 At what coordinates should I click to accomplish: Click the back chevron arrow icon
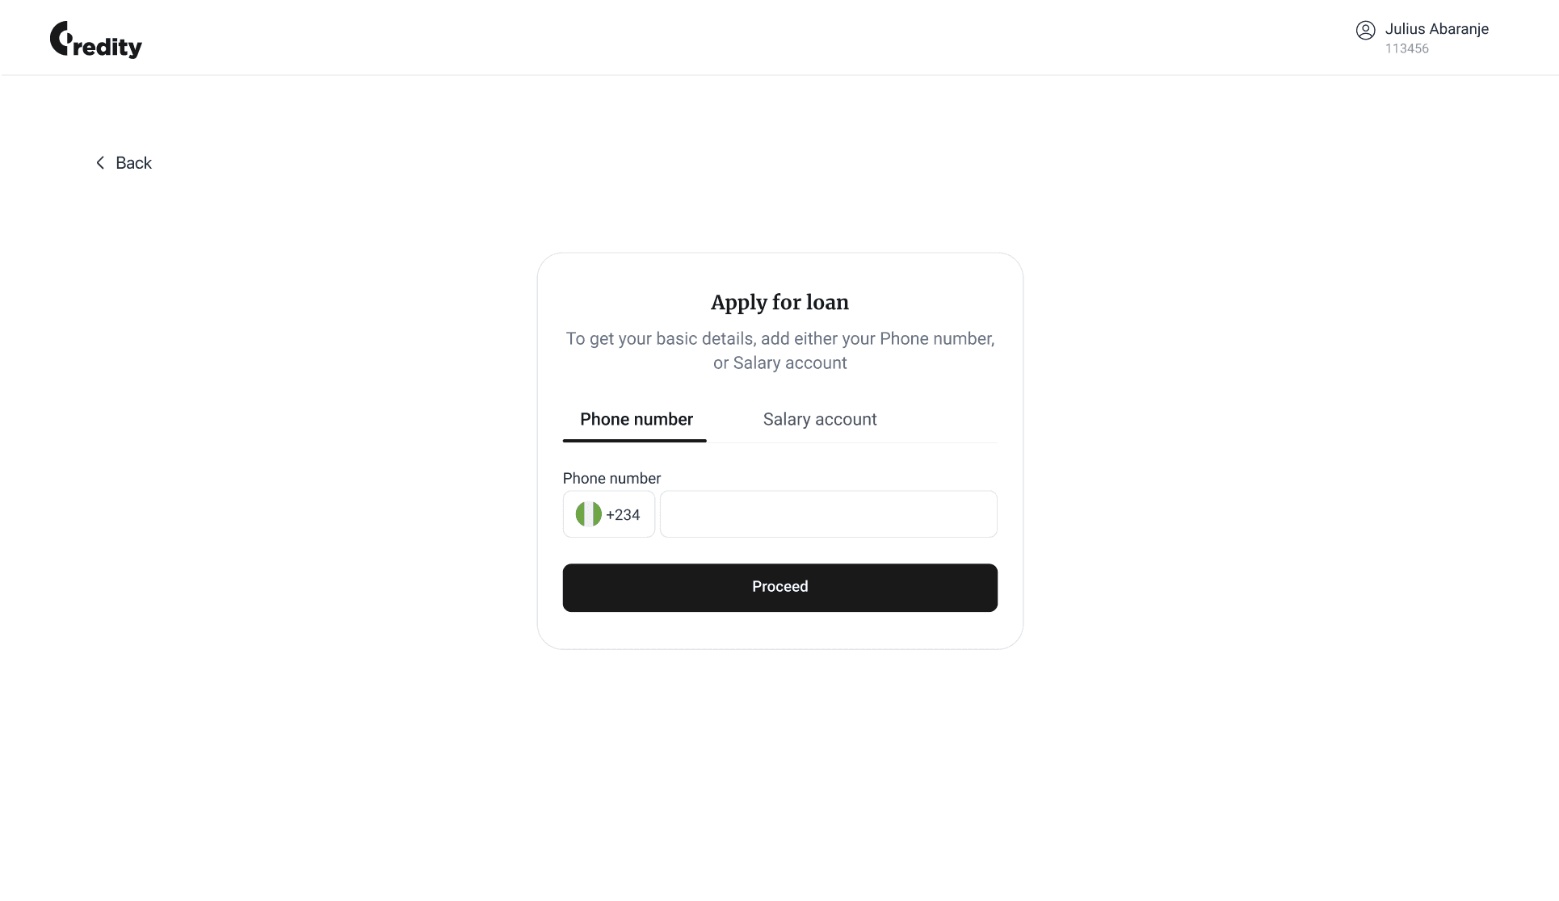pos(99,162)
